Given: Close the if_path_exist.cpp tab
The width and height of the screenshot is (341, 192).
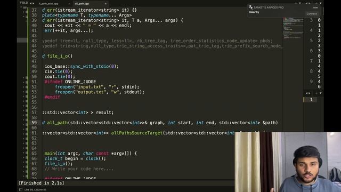Looking at the screenshot, I should point(69,4).
